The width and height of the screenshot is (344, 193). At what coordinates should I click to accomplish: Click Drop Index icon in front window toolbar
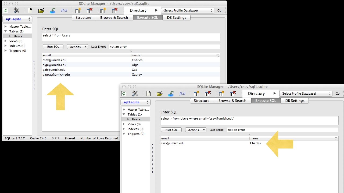pos(233,94)
